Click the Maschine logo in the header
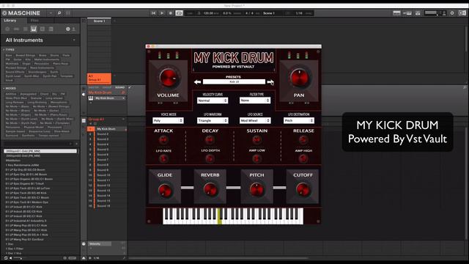 [x=21, y=13]
